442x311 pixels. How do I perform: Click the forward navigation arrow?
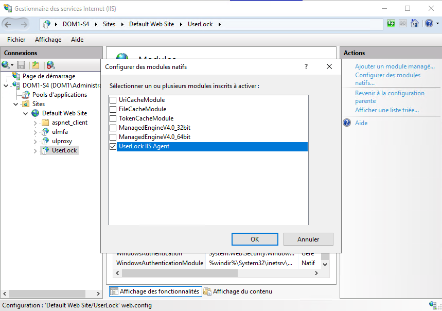24,25
